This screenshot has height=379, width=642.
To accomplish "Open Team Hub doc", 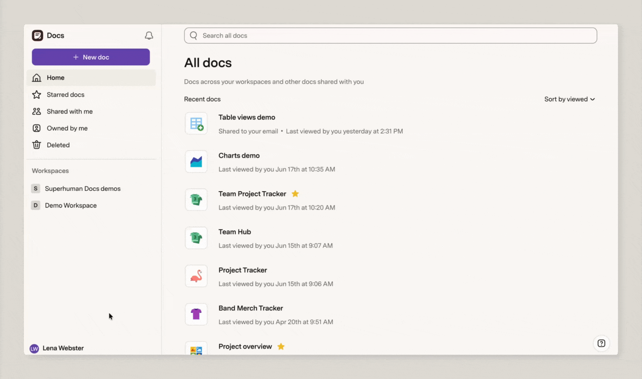I will coord(235,232).
